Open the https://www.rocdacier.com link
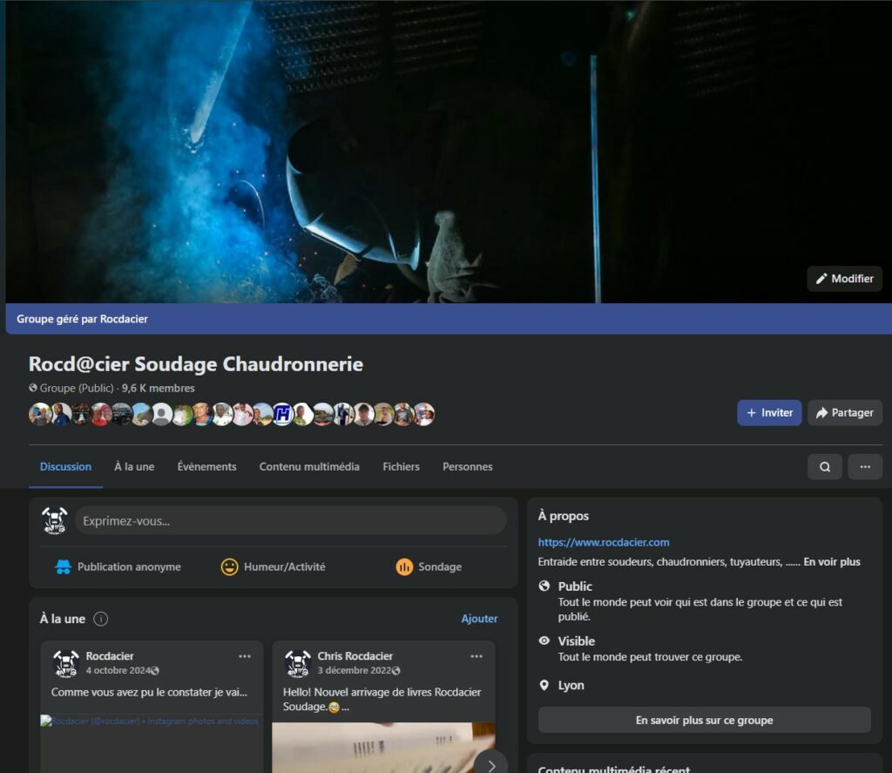The width and height of the screenshot is (892, 773). click(x=604, y=542)
